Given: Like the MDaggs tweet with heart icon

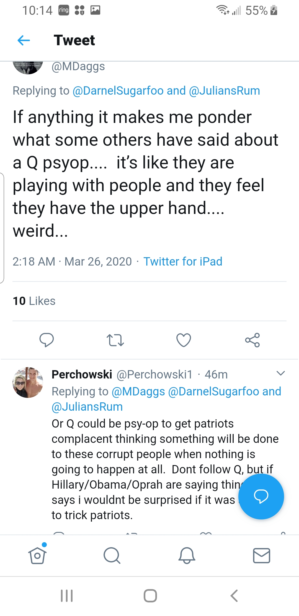Looking at the screenshot, I should [x=184, y=340].
